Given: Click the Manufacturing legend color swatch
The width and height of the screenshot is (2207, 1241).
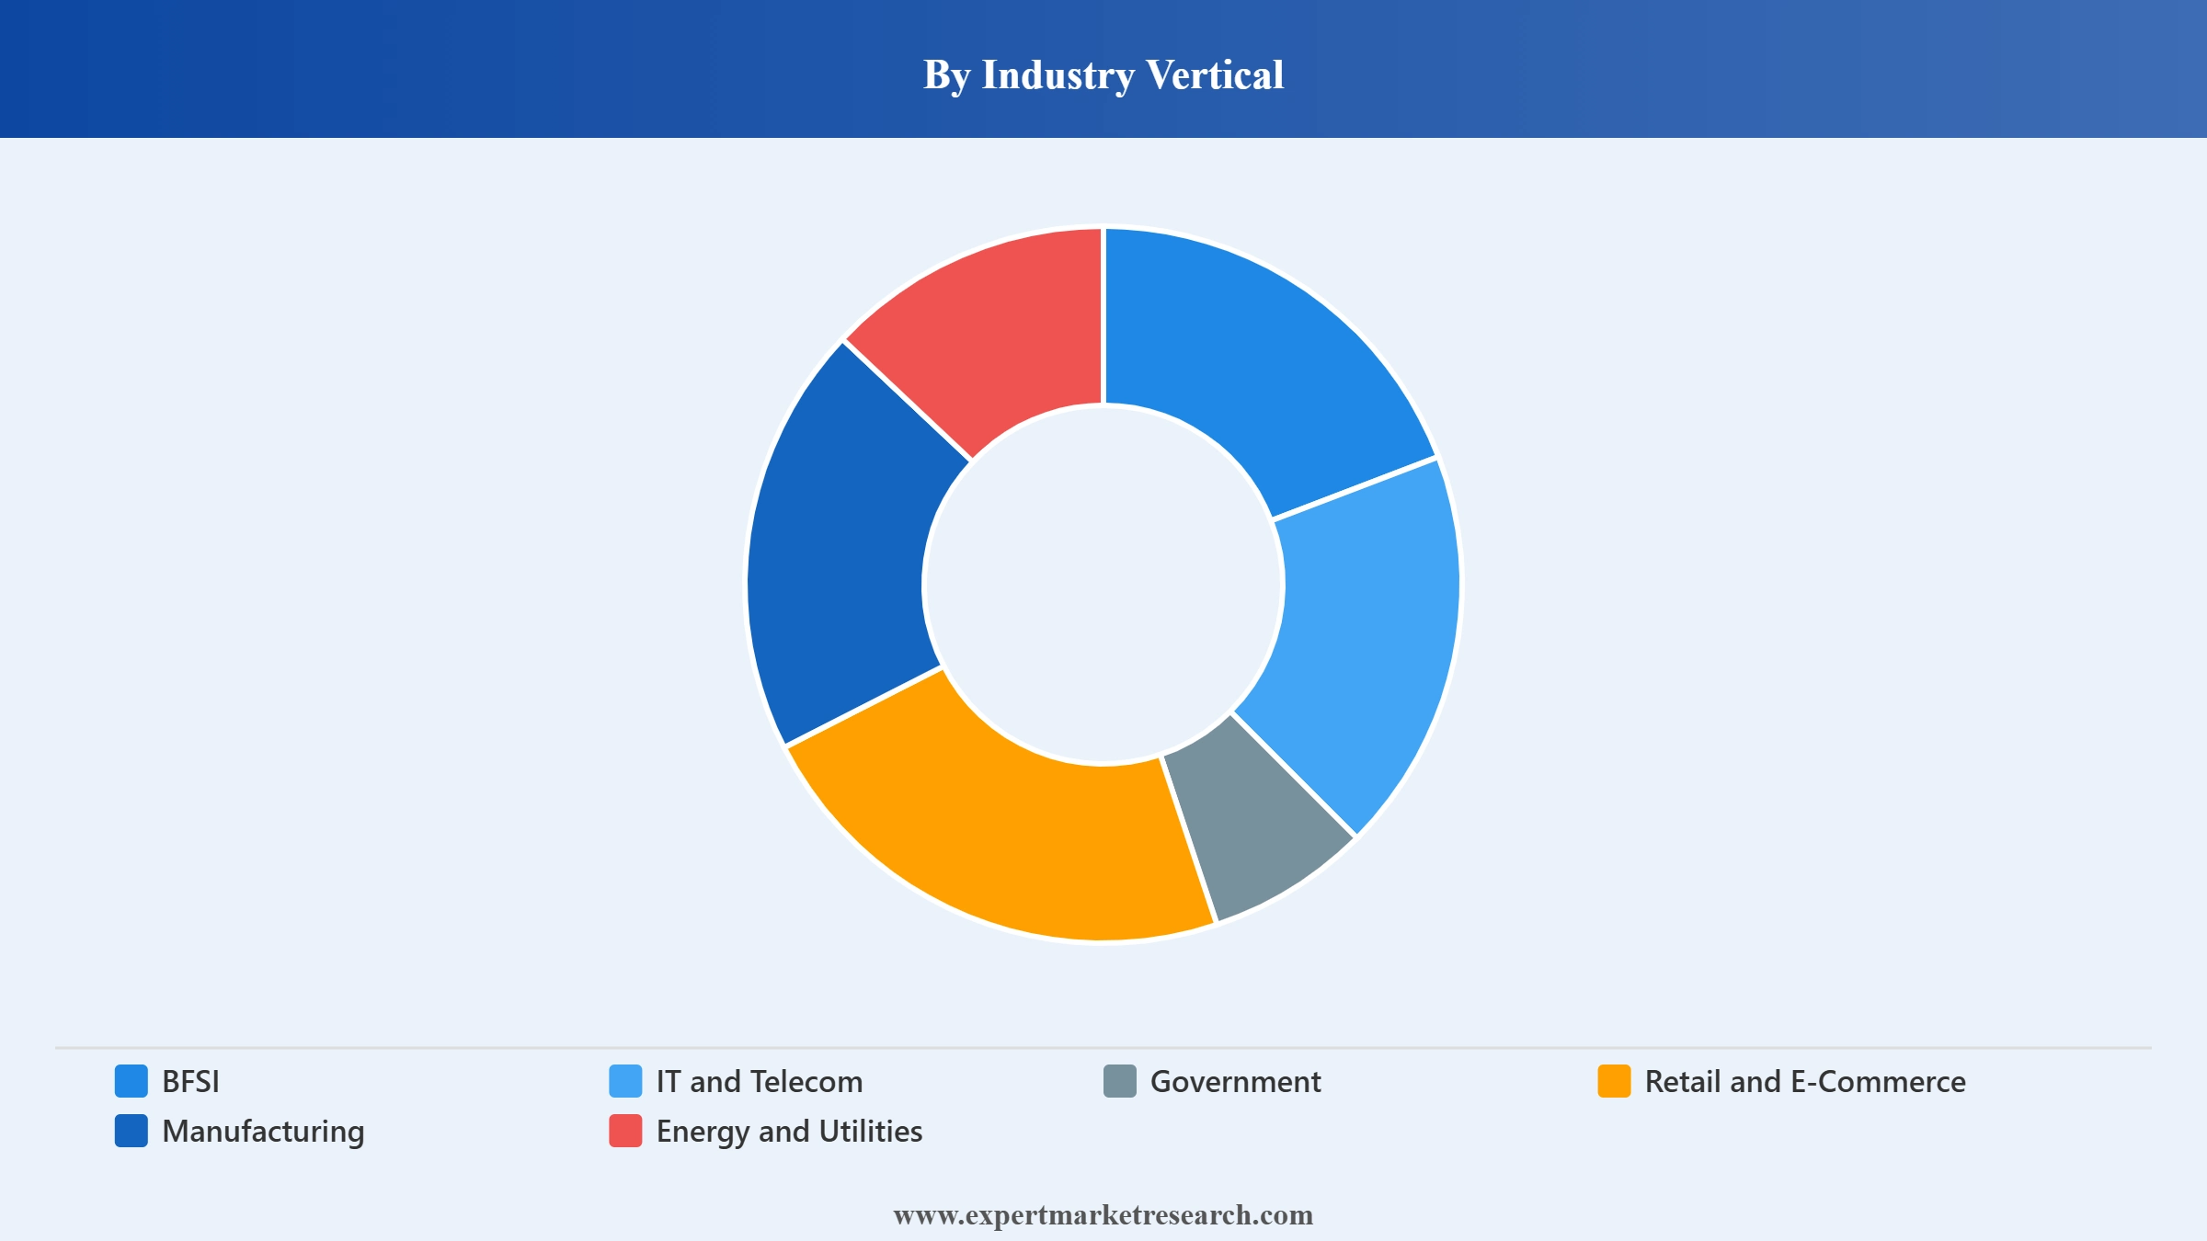Looking at the screenshot, I should 132,1131.
